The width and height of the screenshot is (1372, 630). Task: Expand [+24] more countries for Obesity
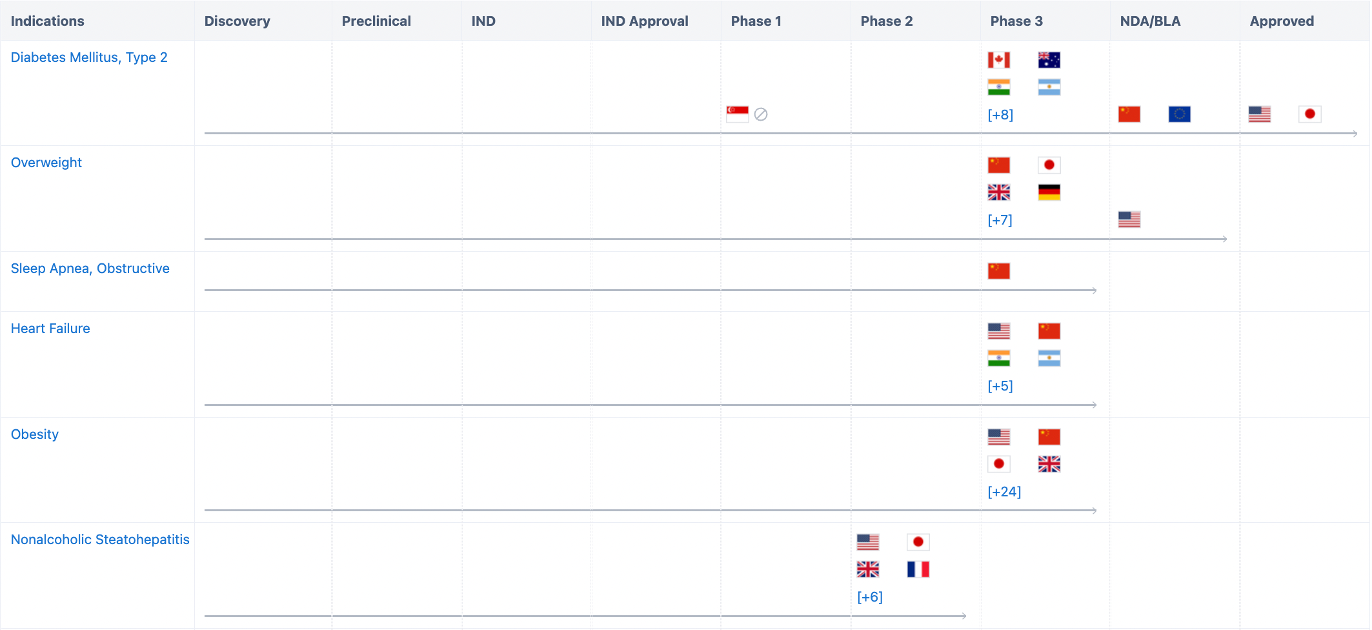pyautogui.click(x=1004, y=492)
